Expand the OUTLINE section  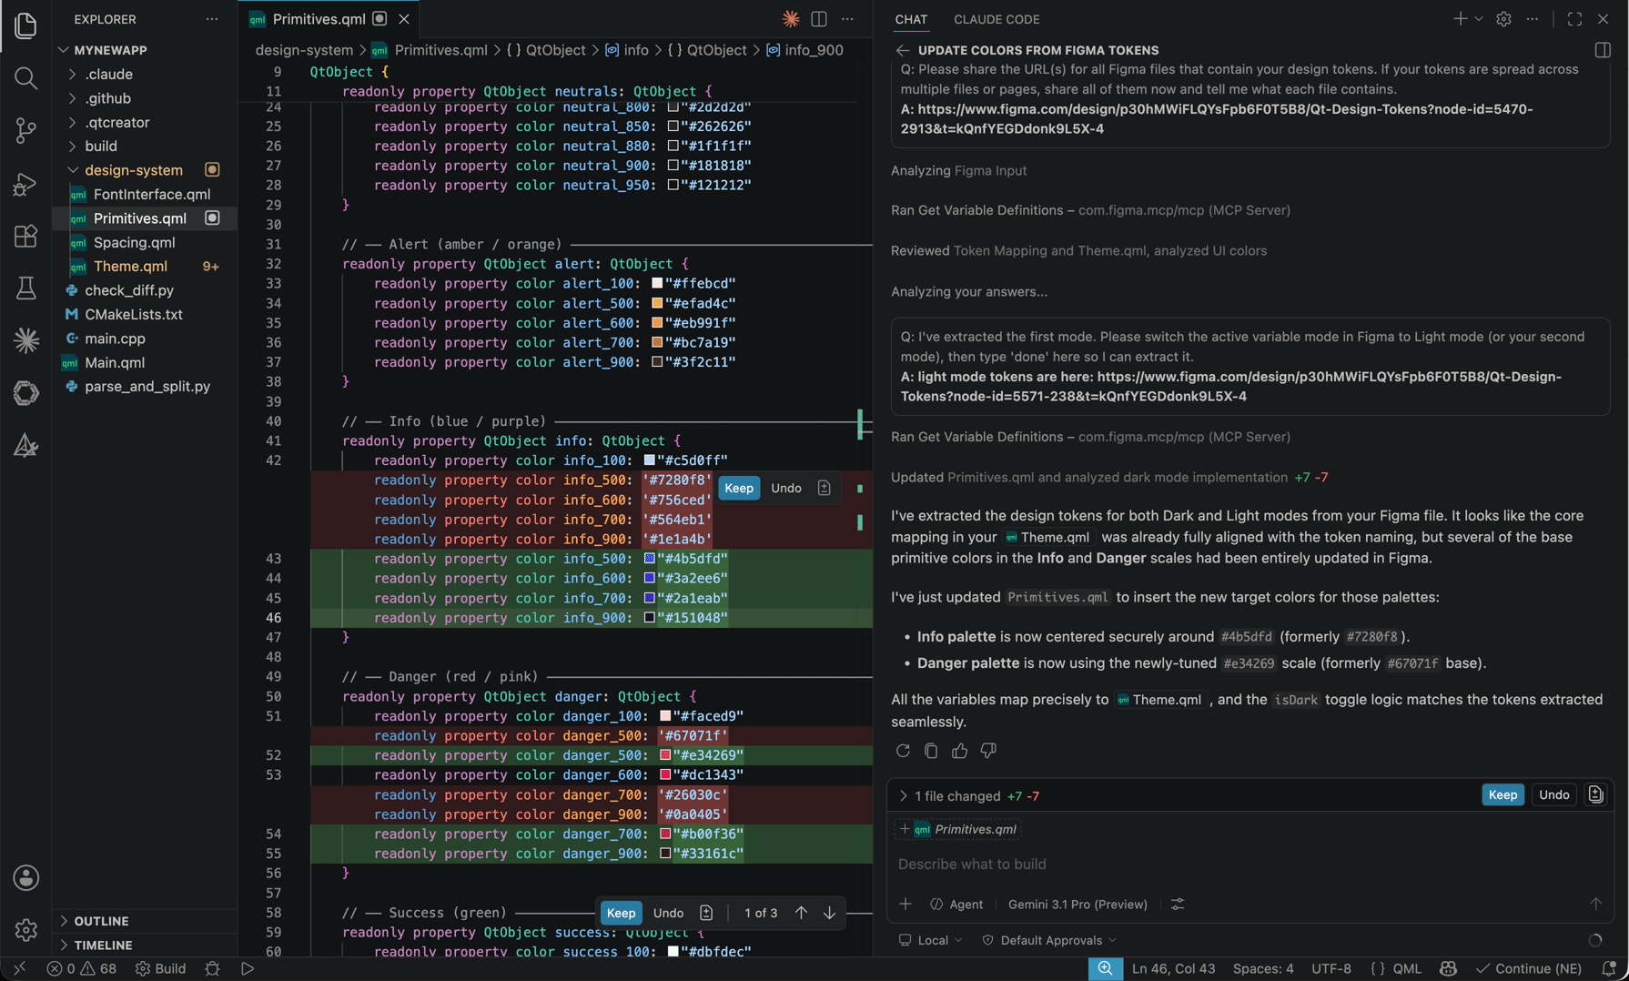pyautogui.click(x=101, y=921)
